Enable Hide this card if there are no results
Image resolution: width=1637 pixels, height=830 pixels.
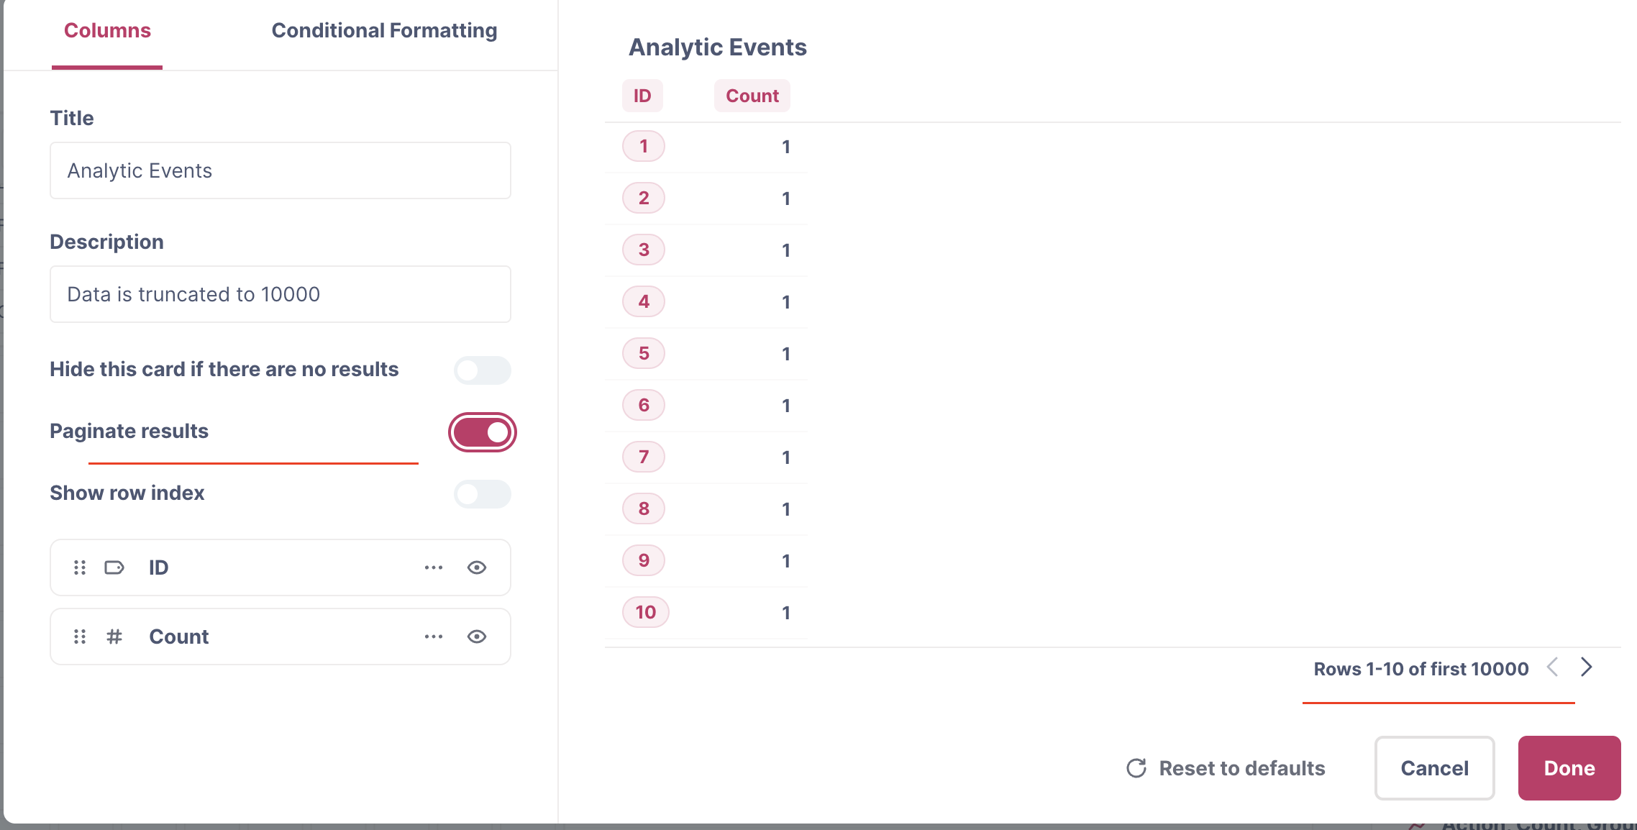tap(482, 370)
